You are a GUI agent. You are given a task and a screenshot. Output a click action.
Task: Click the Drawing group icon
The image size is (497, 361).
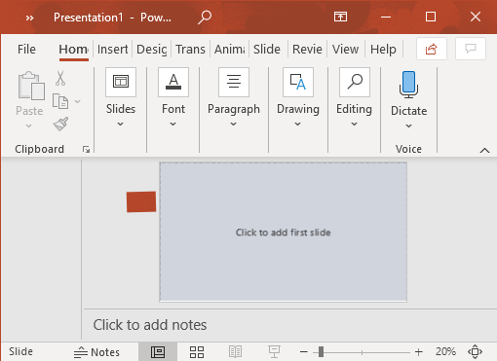[298, 82]
